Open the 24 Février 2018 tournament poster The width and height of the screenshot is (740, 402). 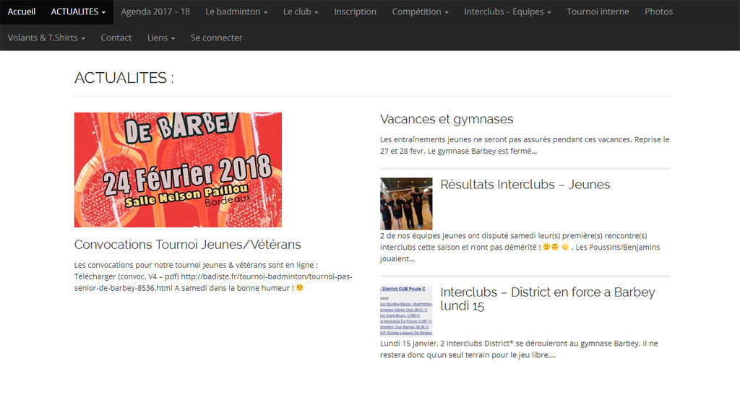(178, 170)
